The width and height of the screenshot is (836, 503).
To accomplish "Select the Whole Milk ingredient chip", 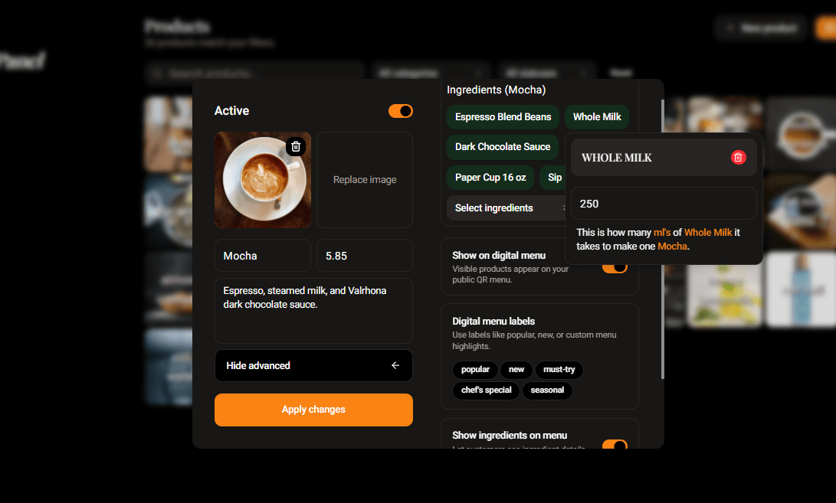I will [597, 116].
